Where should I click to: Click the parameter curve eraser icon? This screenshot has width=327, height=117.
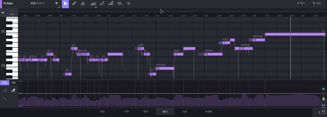[x=13, y=91]
